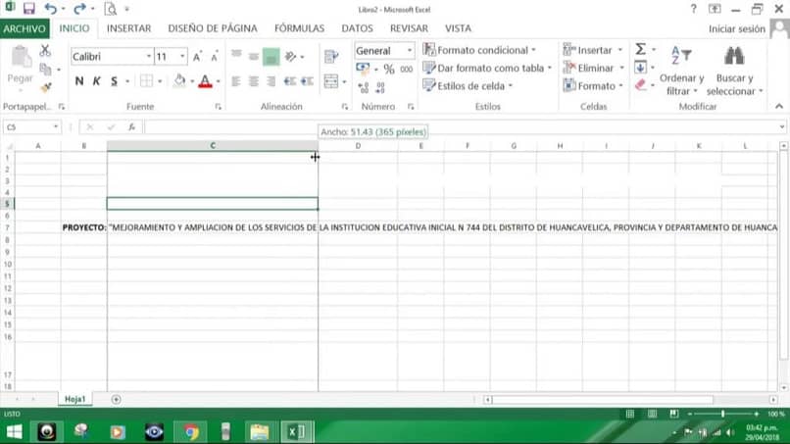This screenshot has height=444, width=790.
Task: Switch to the FÓRMULAS tab
Action: [299, 28]
